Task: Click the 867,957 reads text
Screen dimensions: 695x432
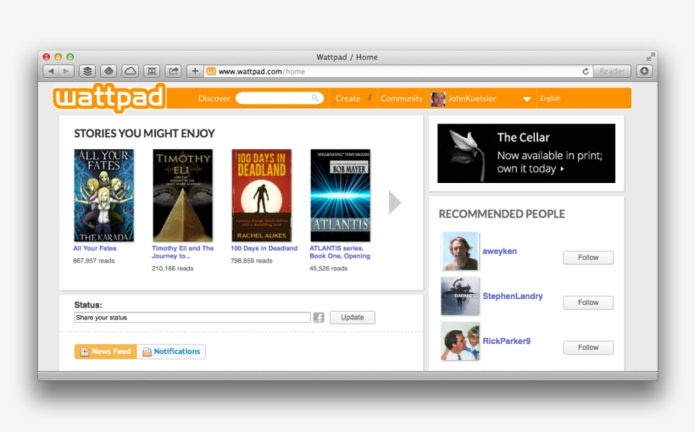Action: [x=93, y=261]
